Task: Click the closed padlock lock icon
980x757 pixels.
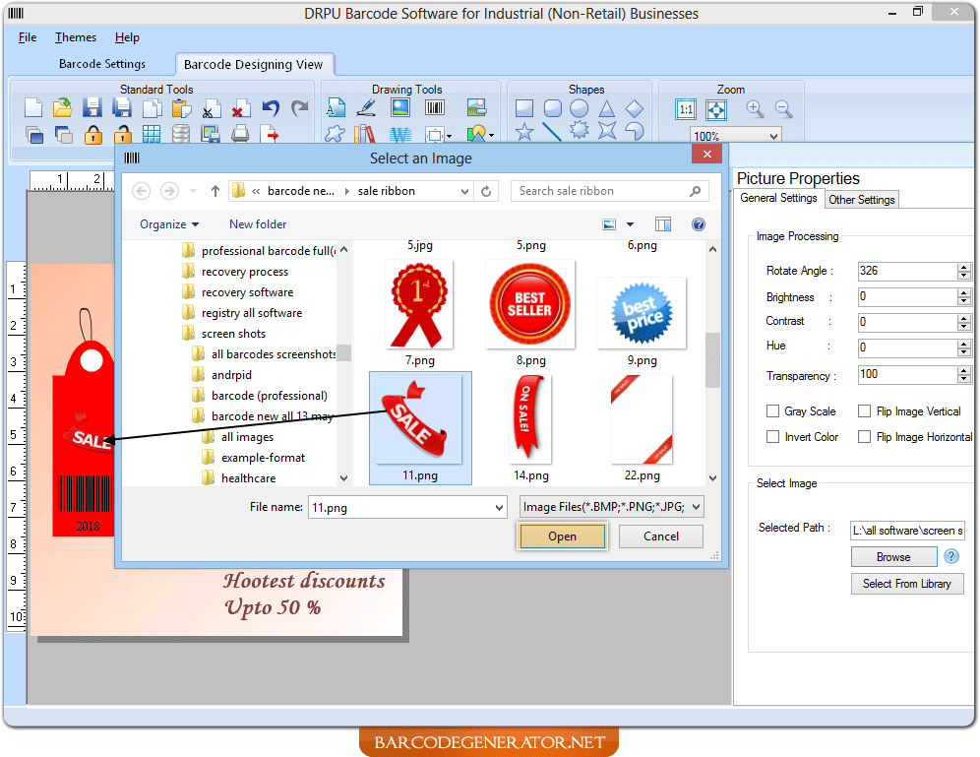Action: point(93,135)
